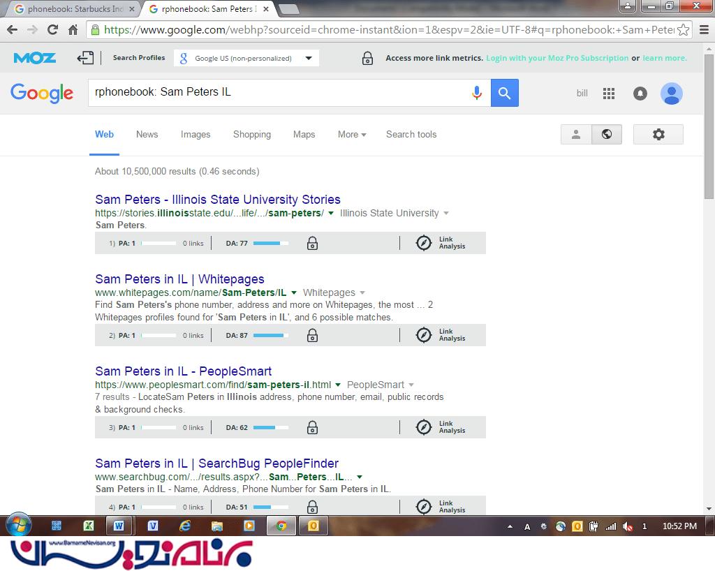This screenshot has height=571, width=715.
Task: Click padlock icon in DA: 77 row
Action: tap(312, 243)
